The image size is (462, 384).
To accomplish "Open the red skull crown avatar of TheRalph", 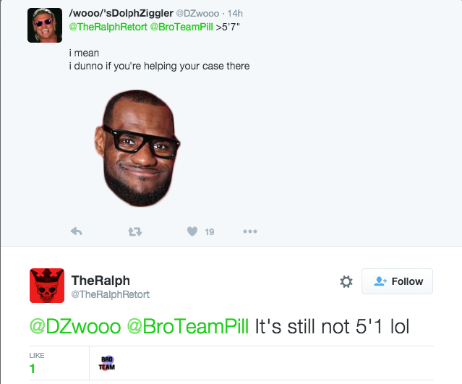I will tap(47, 286).
